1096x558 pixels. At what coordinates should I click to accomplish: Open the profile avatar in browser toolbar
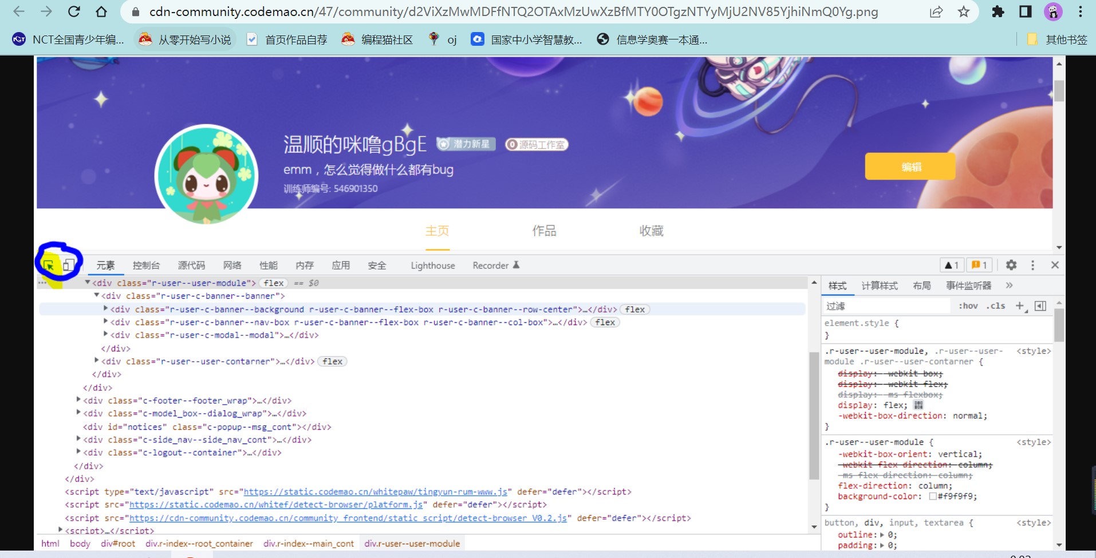(x=1053, y=11)
